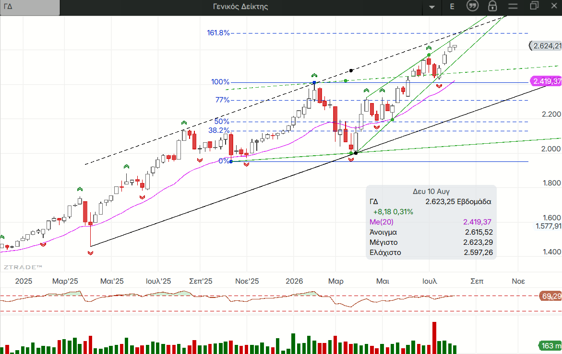Open the symbol dropdown arrow in title bar
562x354 pixels.
coord(432,7)
